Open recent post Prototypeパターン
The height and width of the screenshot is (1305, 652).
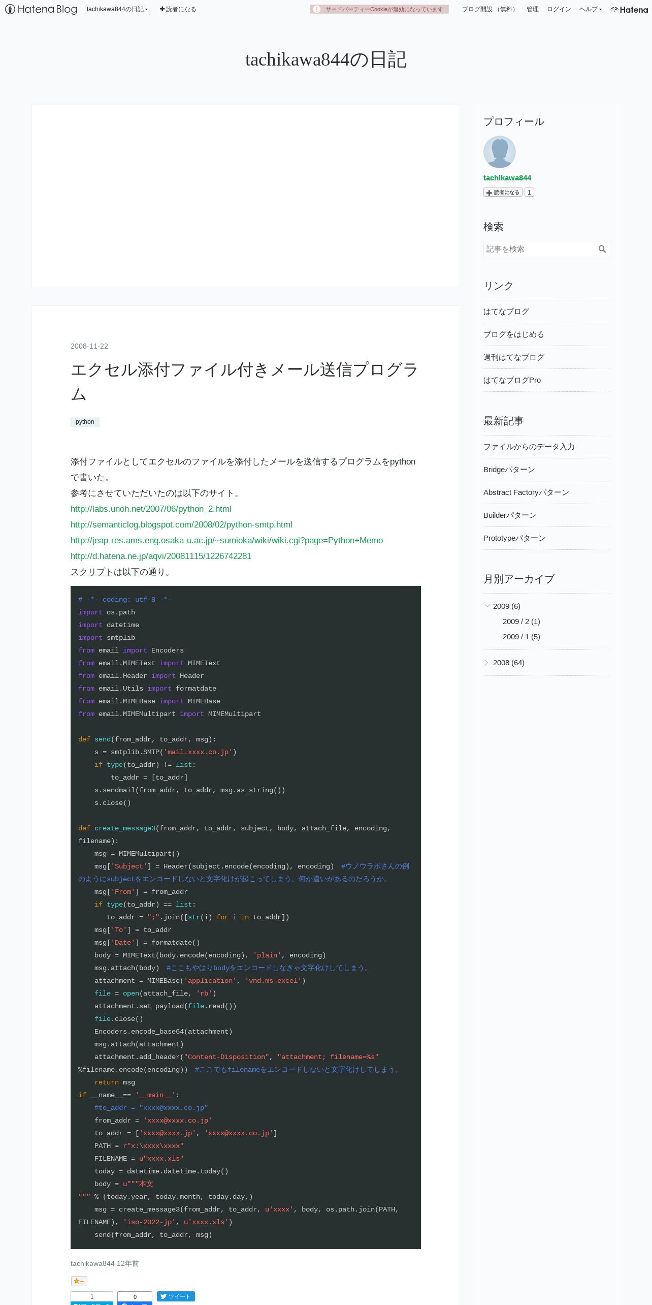click(x=514, y=538)
